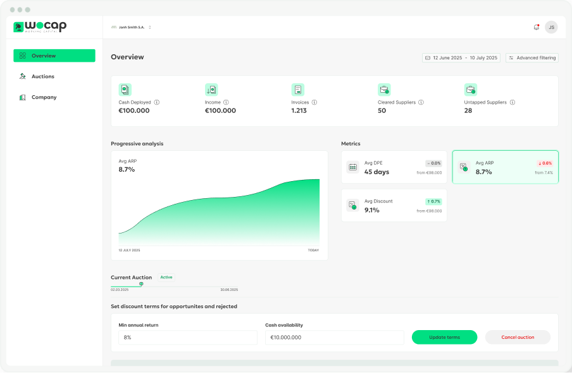Select the Overview sidebar item
The image size is (572, 373).
pos(54,56)
